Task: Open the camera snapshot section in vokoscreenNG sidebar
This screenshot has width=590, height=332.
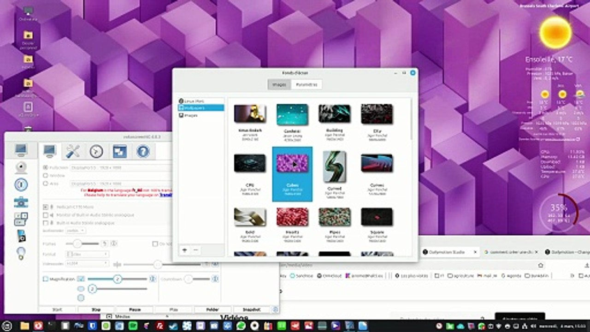Action: [x=21, y=202]
